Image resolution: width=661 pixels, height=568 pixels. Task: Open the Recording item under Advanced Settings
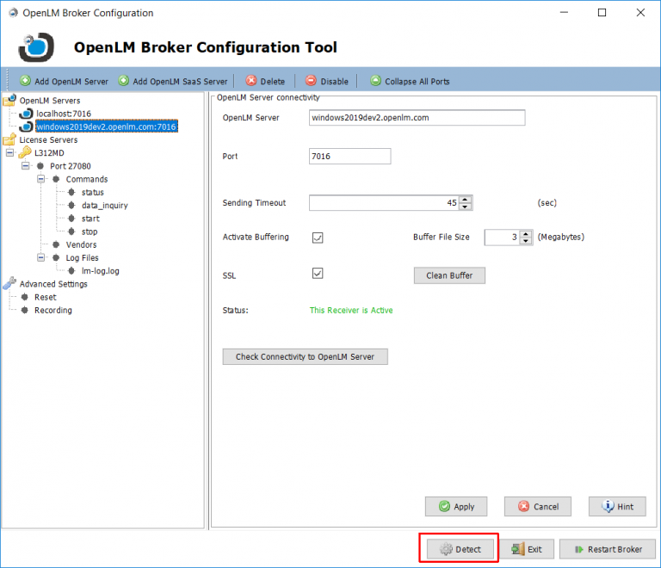click(53, 310)
